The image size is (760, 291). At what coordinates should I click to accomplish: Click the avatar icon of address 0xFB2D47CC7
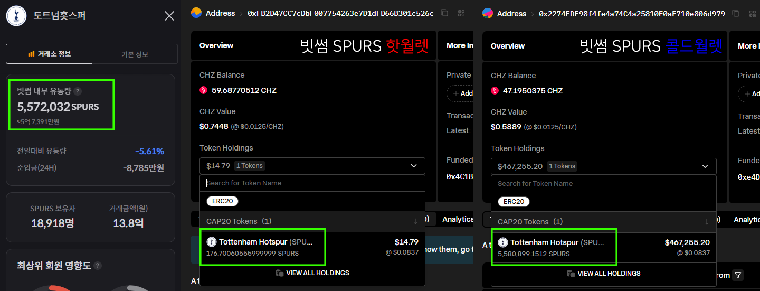coord(196,13)
